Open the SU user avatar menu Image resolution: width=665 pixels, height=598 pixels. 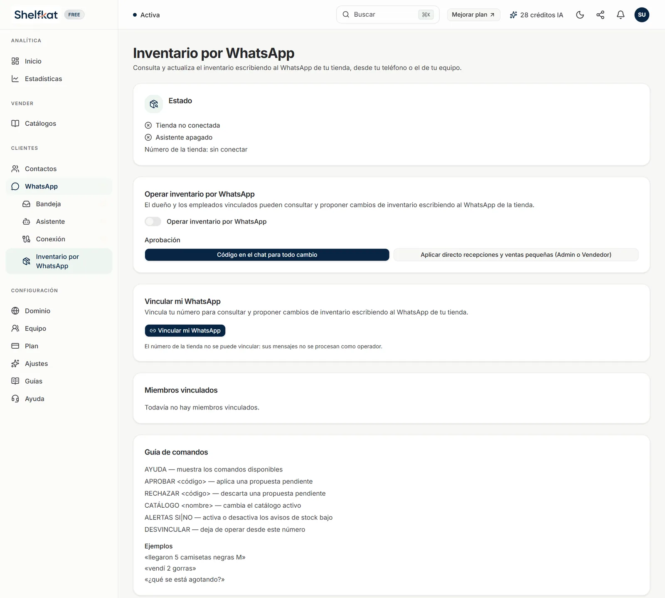(x=642, y=15)
